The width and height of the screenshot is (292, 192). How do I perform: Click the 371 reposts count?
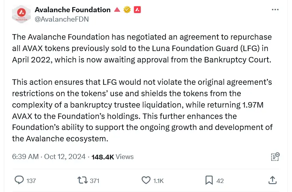95,181
